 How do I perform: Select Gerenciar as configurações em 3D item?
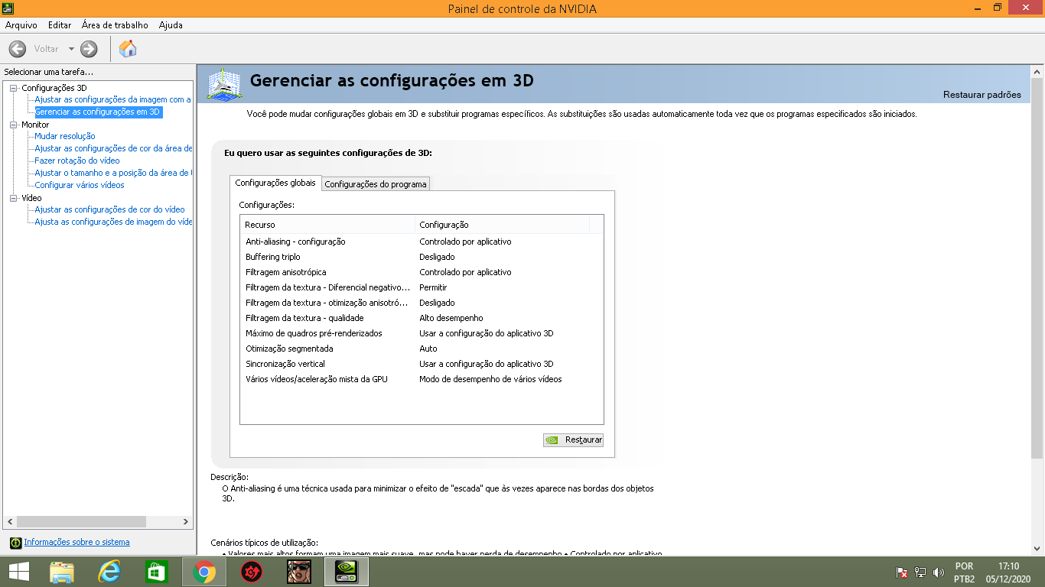(98, 112)
